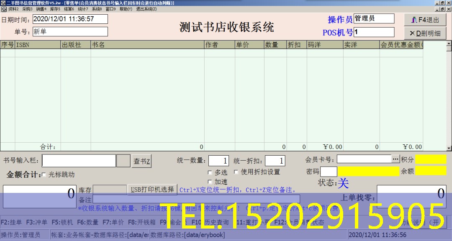
Task: Restore the inner document window
Action: (x=442, y=9)
